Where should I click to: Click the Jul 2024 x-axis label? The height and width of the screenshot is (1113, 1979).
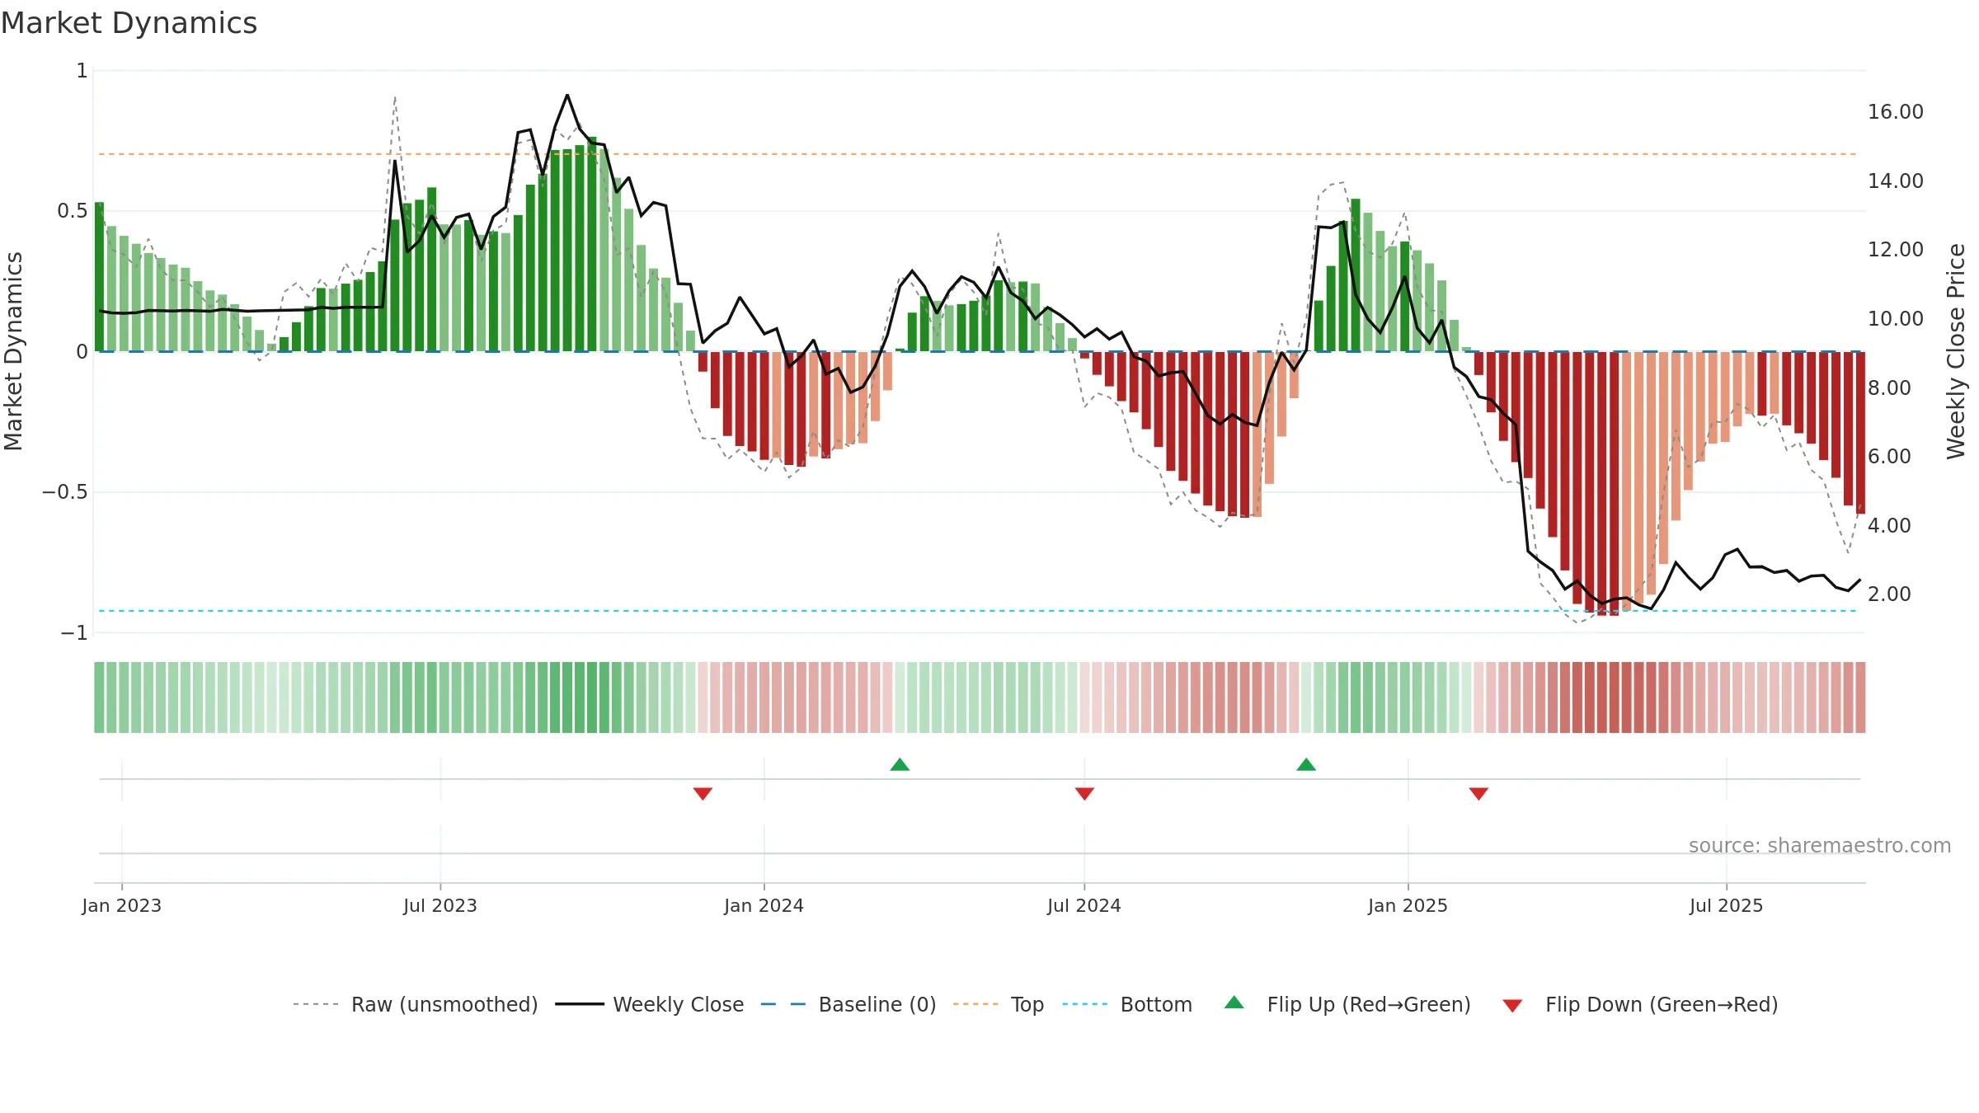point(1084,905)
